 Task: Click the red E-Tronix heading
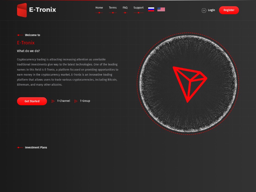click(x=26, y=43)
